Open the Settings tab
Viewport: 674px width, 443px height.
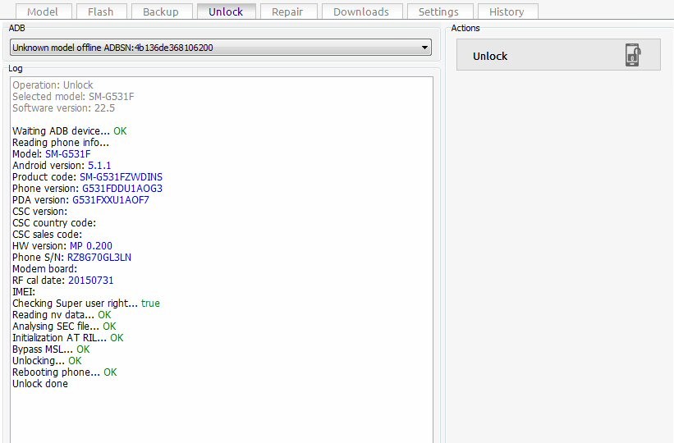tap(438, 11)
